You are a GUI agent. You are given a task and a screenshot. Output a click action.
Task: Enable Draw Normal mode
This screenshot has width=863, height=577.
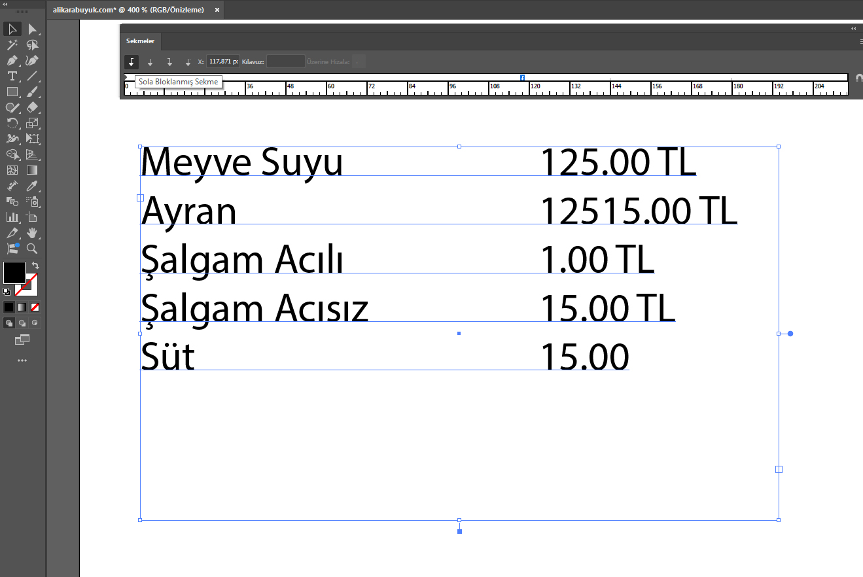[x=9, y=323]
